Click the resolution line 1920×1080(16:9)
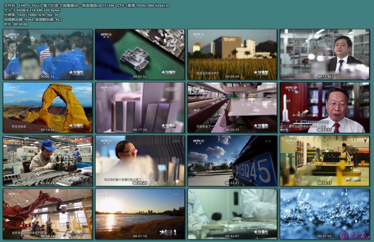 point(31,15)
